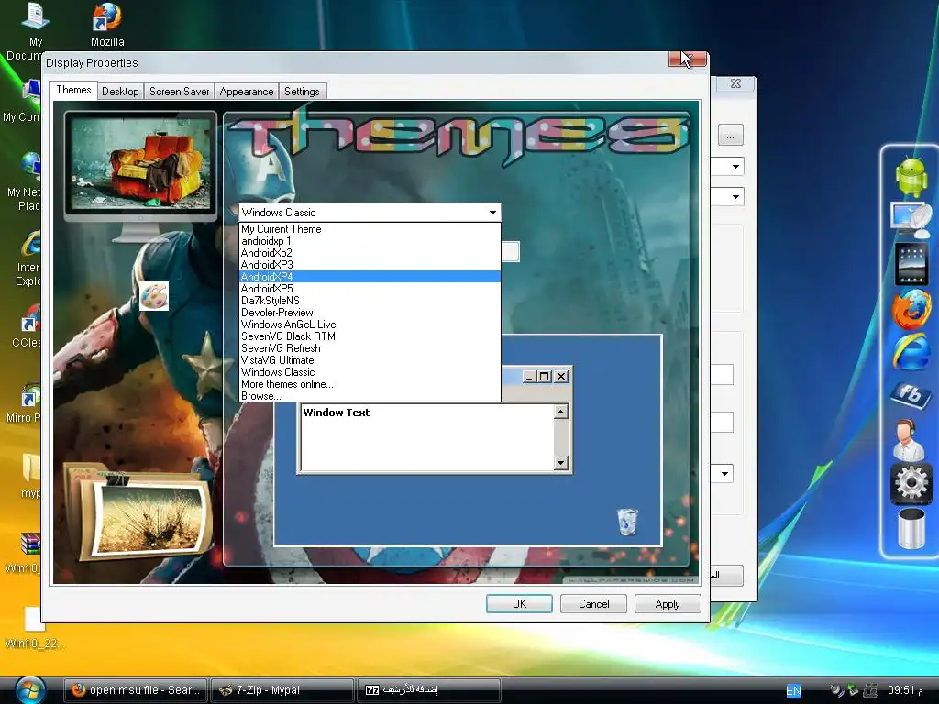Switch to the open msu file Firefox taskbar item
This screenshot has width=939, height=704.
(136, 690)
